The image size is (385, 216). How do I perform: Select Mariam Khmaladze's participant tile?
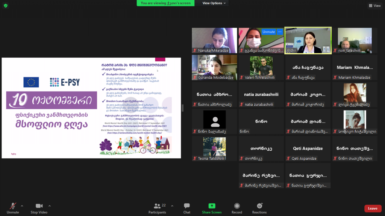[x=355, y=67]
